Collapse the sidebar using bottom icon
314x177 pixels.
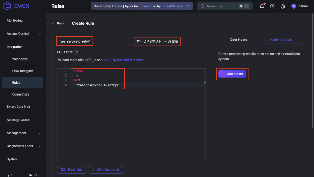[10, 175]
